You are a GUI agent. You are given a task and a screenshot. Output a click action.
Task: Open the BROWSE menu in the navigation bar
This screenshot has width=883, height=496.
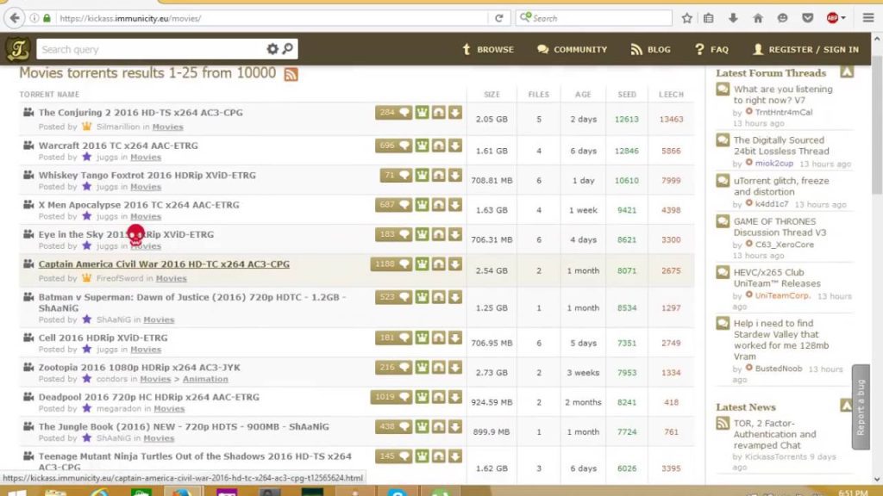coord(487,50)
